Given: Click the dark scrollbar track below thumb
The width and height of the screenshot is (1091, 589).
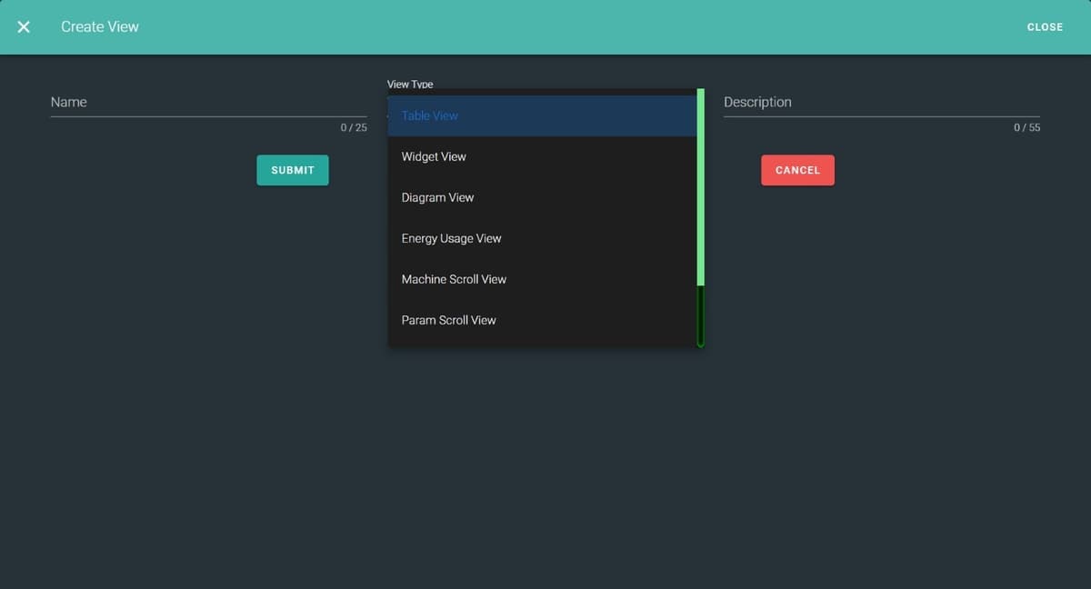Looking at the screenshot, I should (701, 315).
